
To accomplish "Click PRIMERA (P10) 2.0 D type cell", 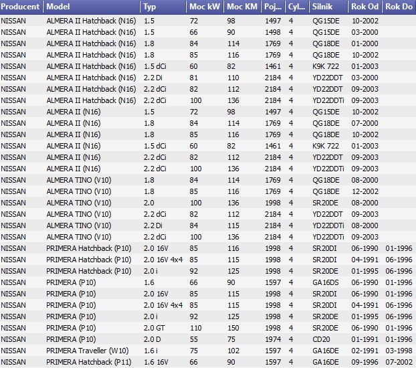I will (x=152, y=340).
